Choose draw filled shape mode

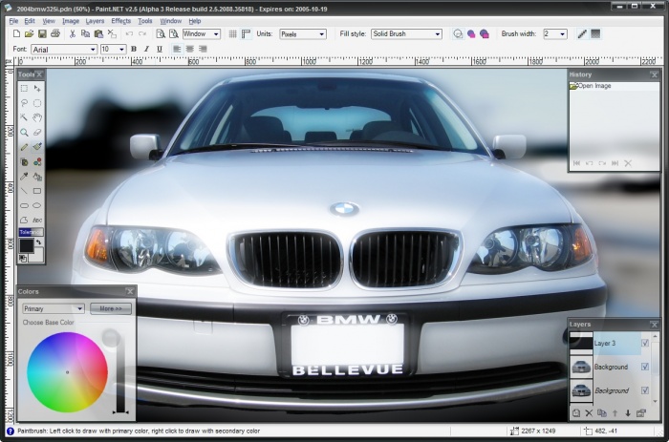[x=471, y=33]
